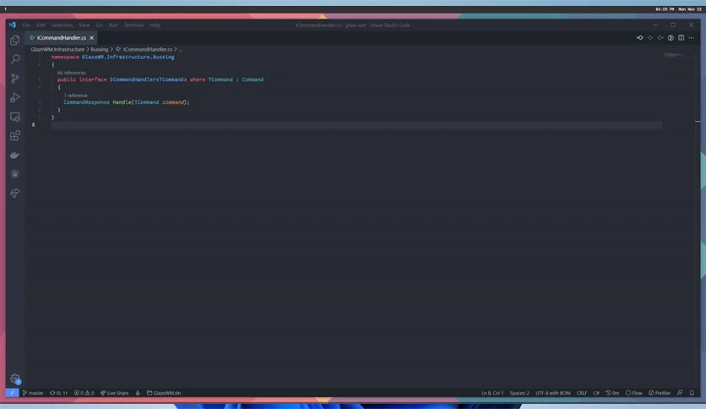The image size is (706, 409).
Task: Change the C# language mode
Action: coord(596,393)
